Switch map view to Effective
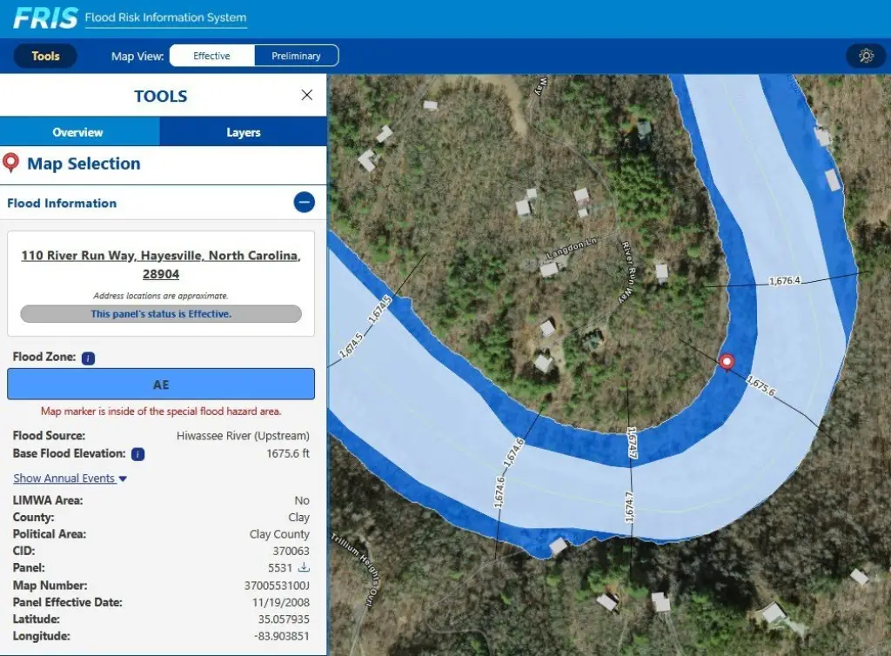 tap(211, 56)
